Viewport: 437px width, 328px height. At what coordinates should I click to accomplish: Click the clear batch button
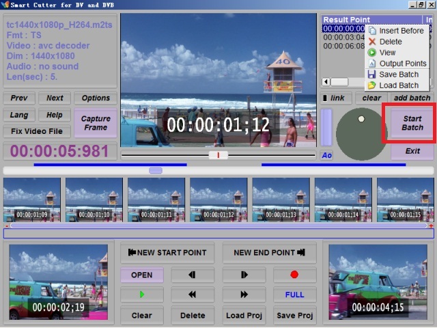[x=371, y=98]
